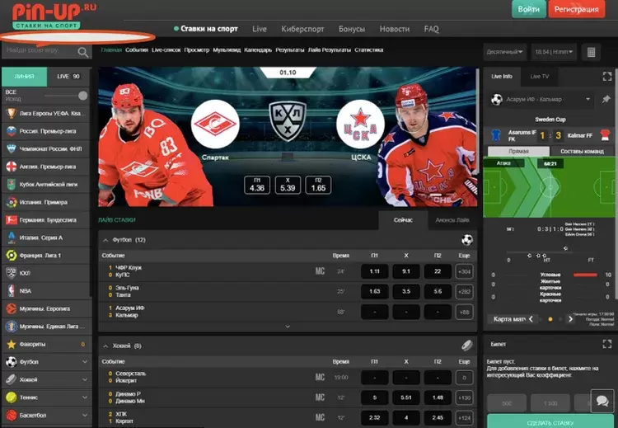Image resolution: width=618 pixels, height=428 pixels.
Task: Open the Новости menu item
Action: click(x=395, y=29)
